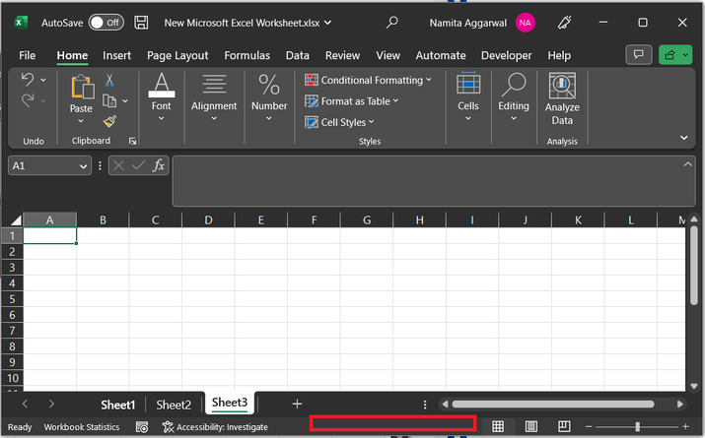
Task: Switch to the Review tab
Action: pos(342,55)
